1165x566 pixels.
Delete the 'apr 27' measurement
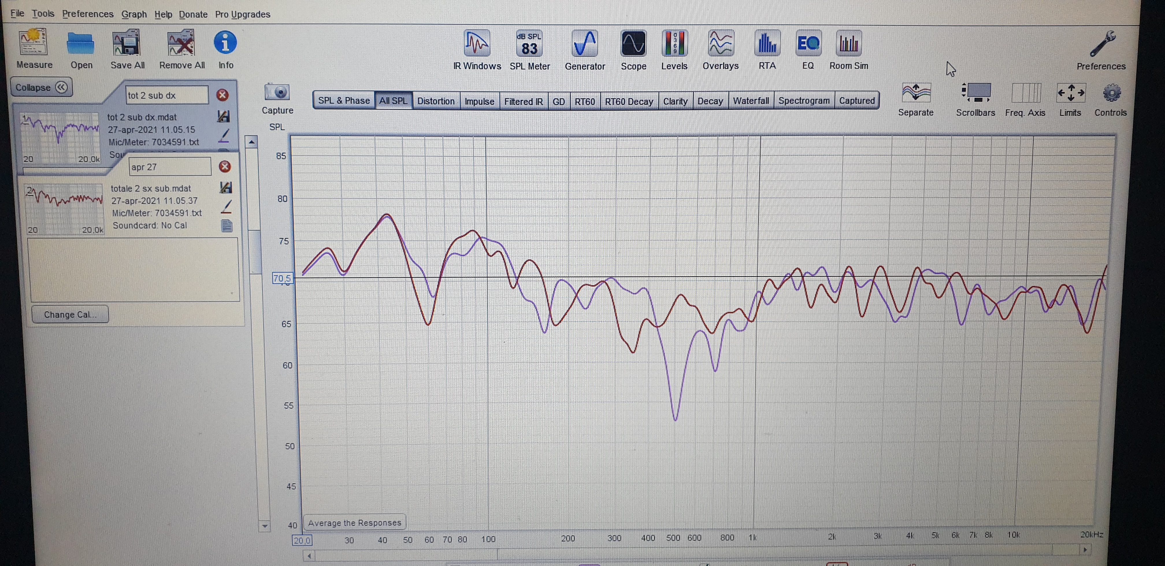point(225,166)
